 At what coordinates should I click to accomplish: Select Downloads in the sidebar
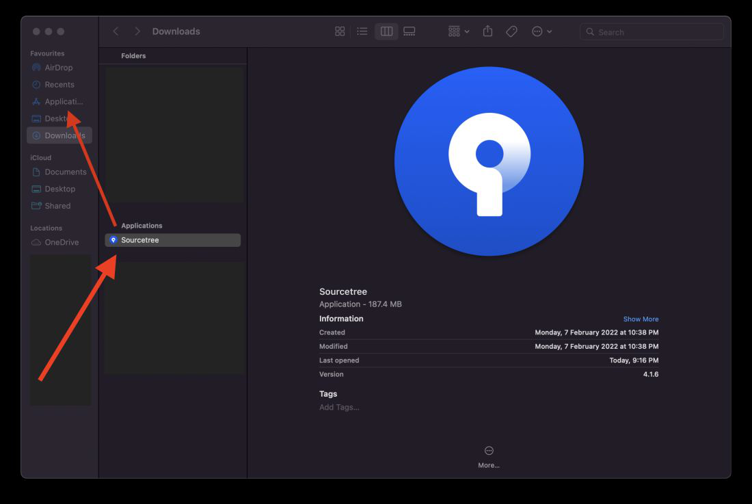(x=59, y=135)
